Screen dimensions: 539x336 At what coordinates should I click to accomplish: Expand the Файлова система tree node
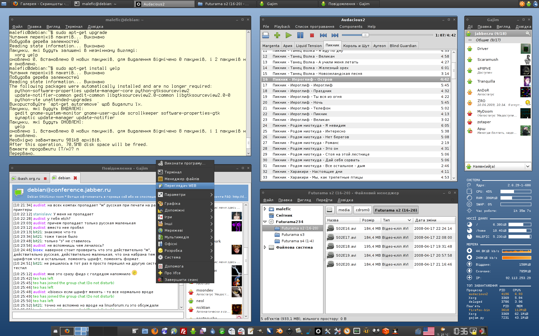click(x=265, y=247)
